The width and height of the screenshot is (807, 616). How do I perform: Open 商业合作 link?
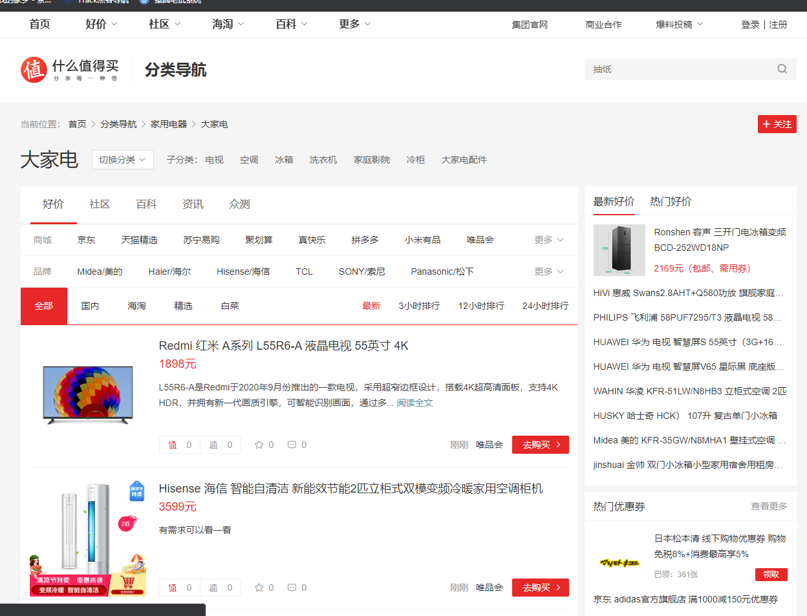pyautogui.click(x=603, y=25)
